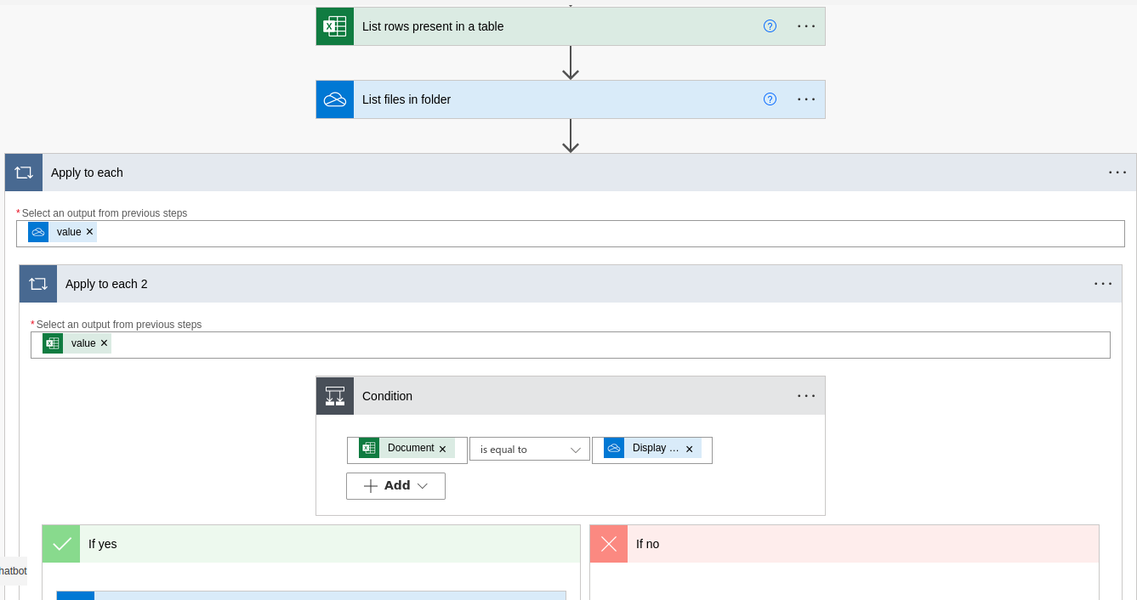This screenshot has width=1137, height=600.
Task: Click the Condition action icon
Action: click(x=334, y=395)
